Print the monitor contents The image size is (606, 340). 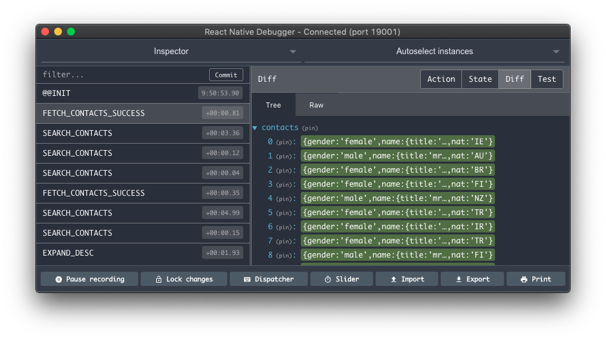pyautogui.click(x=536, y=279)
